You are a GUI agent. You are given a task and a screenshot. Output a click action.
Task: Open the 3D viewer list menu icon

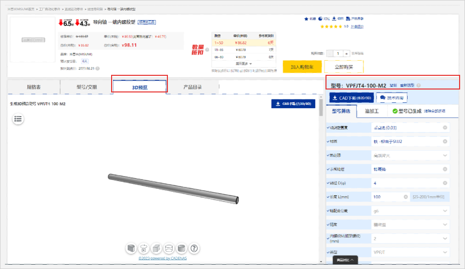coord(18,118)
